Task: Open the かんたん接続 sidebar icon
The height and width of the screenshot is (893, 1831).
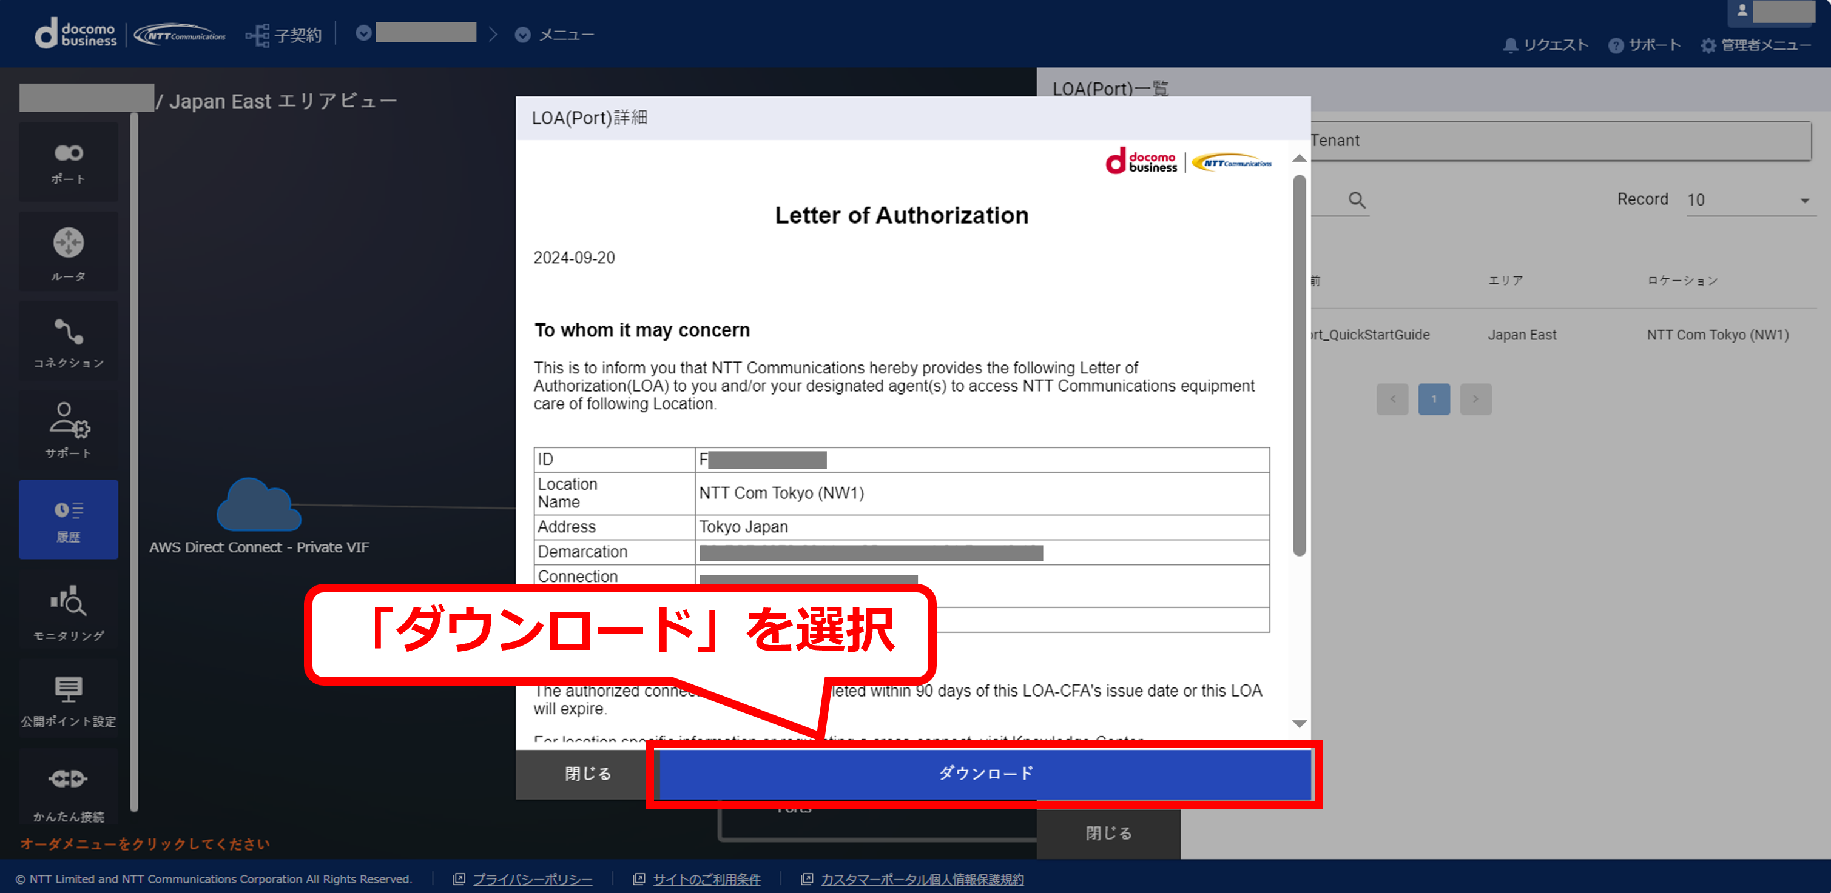Action: pos(68,787)
